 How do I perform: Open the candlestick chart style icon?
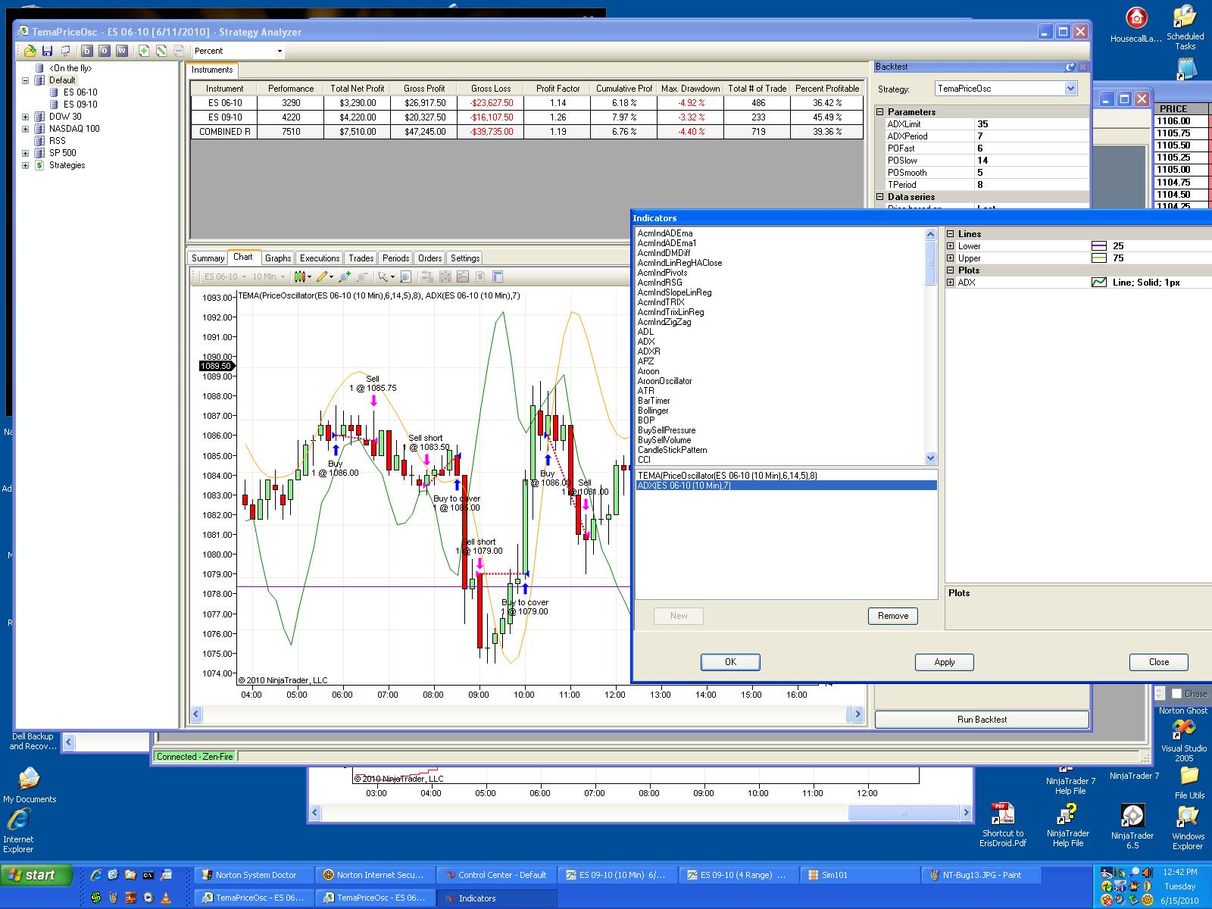[301, 277]
